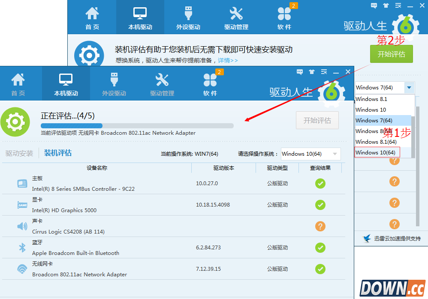
Task: Click the 首页 home icon in the front window
Action: click(18, 83)
